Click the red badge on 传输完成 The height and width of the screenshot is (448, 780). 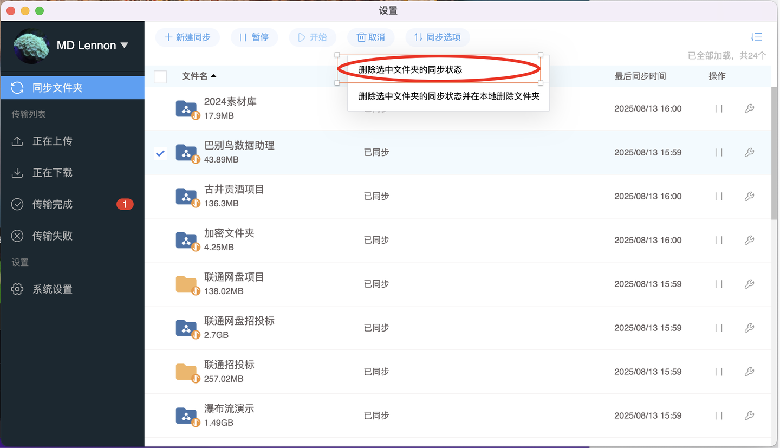click(125, 204)
